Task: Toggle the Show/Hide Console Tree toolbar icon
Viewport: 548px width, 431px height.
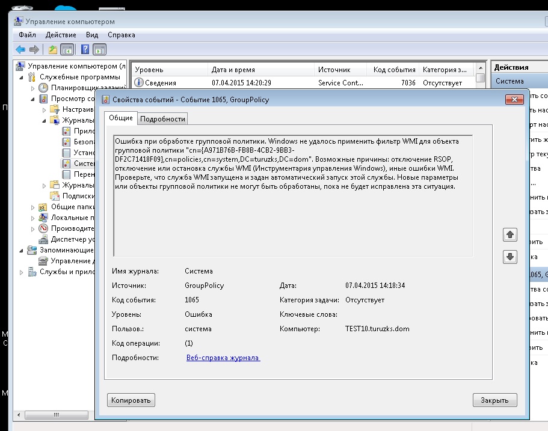Action: pos(67,50)
